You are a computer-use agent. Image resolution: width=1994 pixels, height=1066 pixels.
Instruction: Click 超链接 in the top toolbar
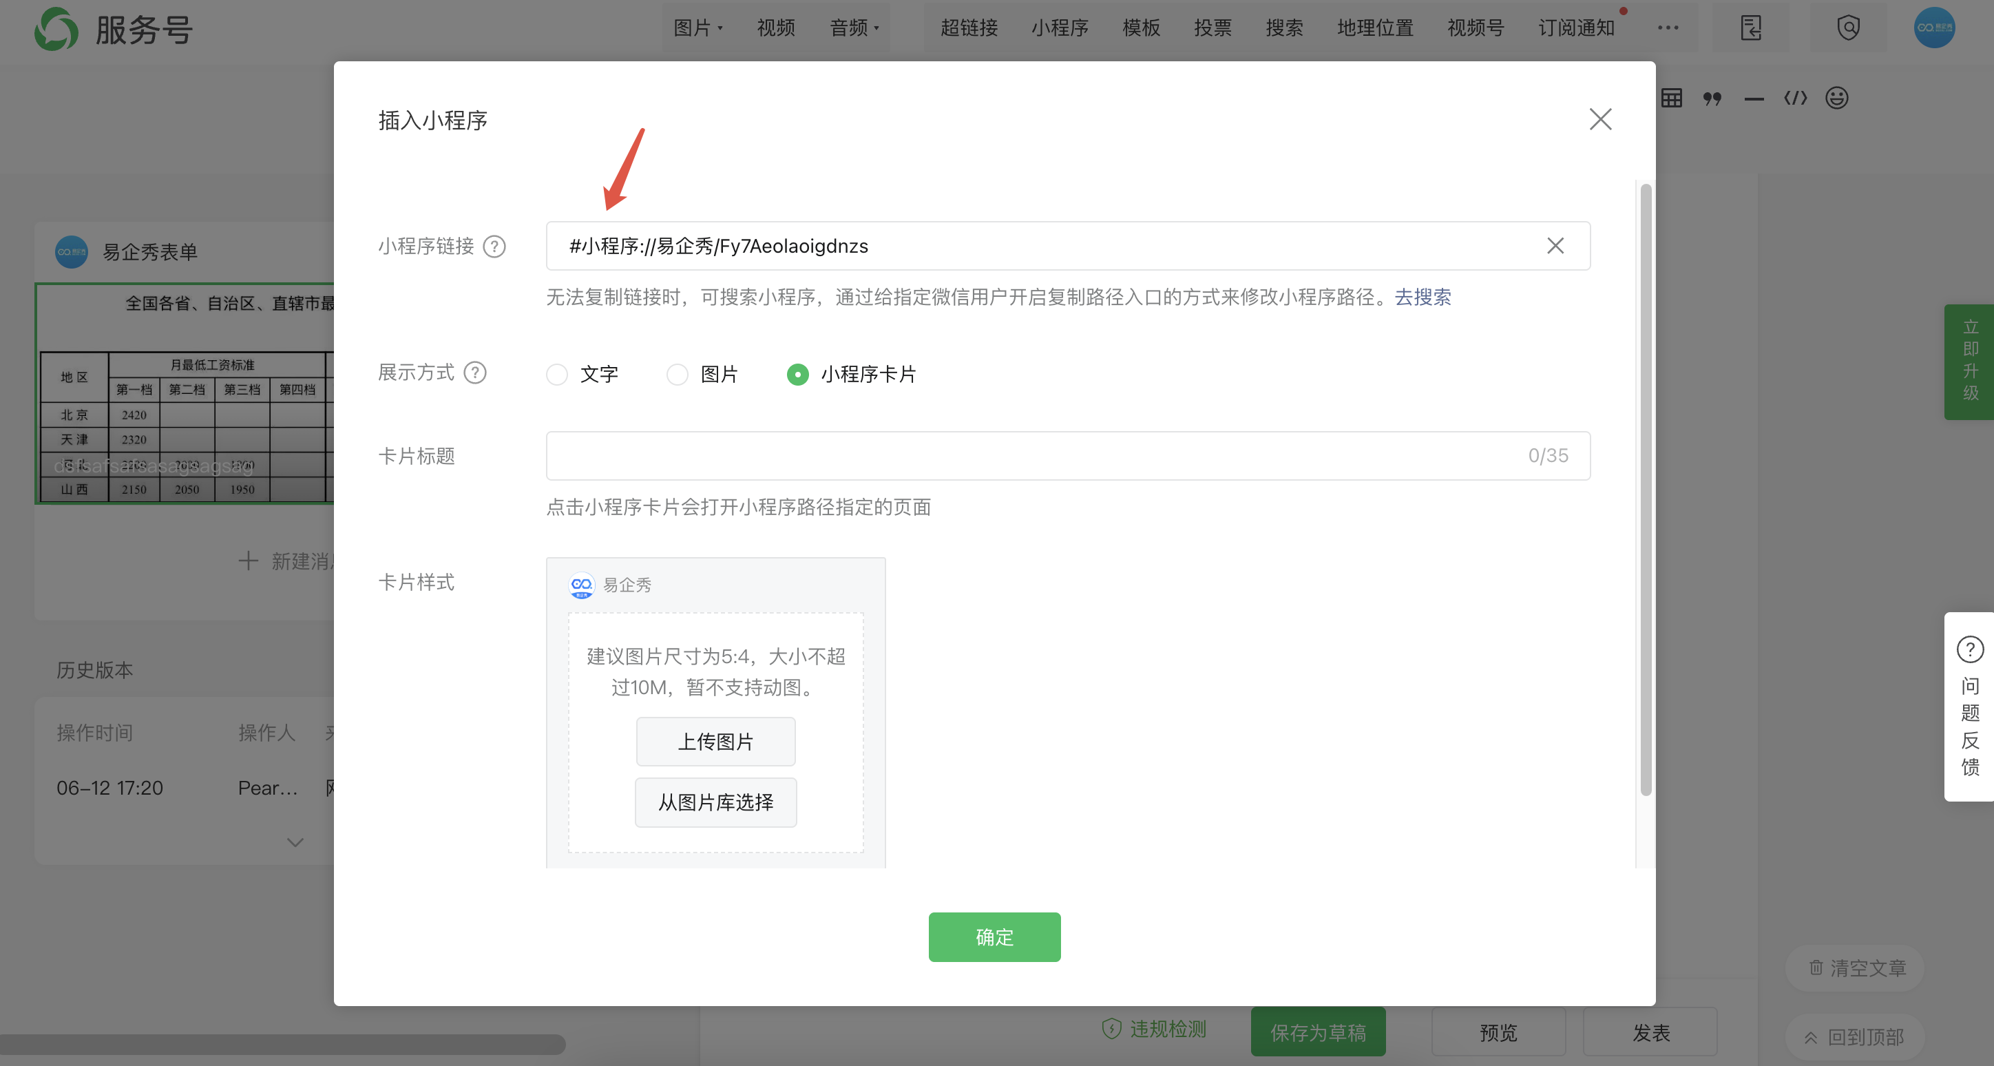[968, 28]
